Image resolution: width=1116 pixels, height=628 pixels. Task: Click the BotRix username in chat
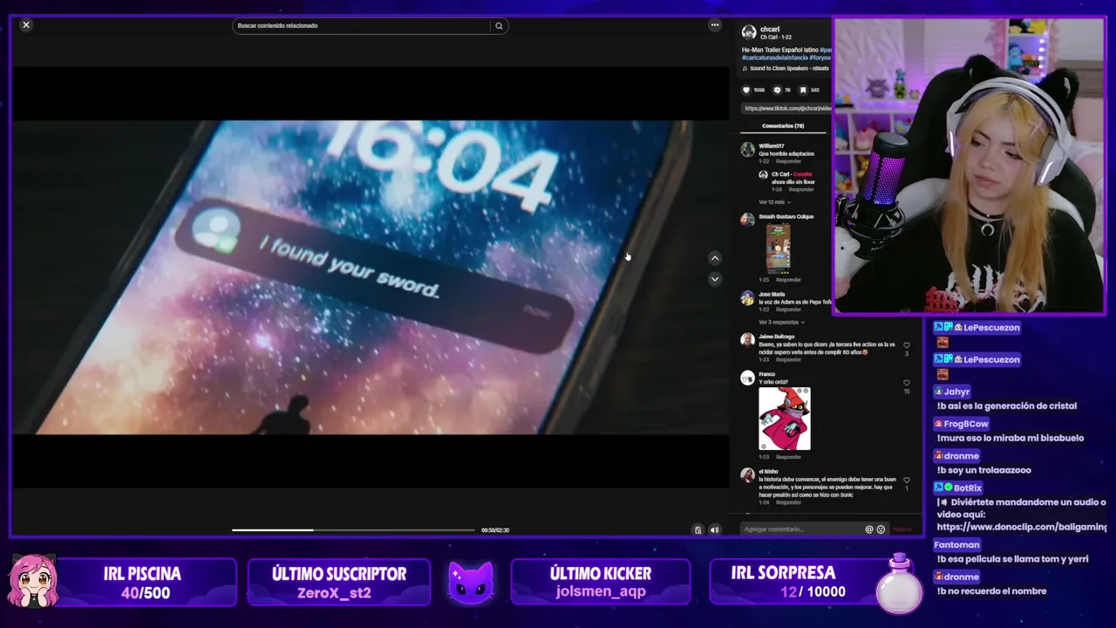(968, 488)
